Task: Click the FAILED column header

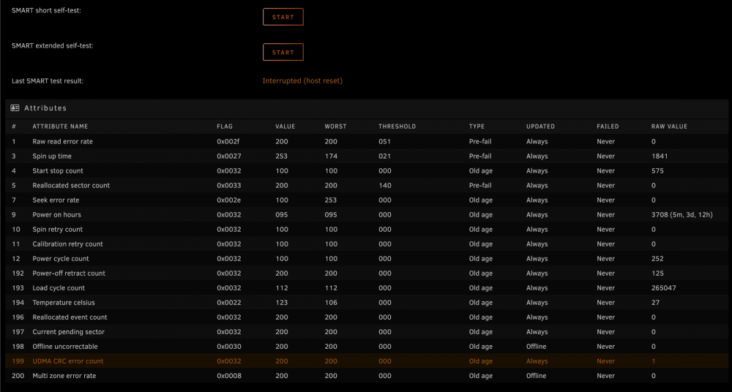Action: pos(608,127)
